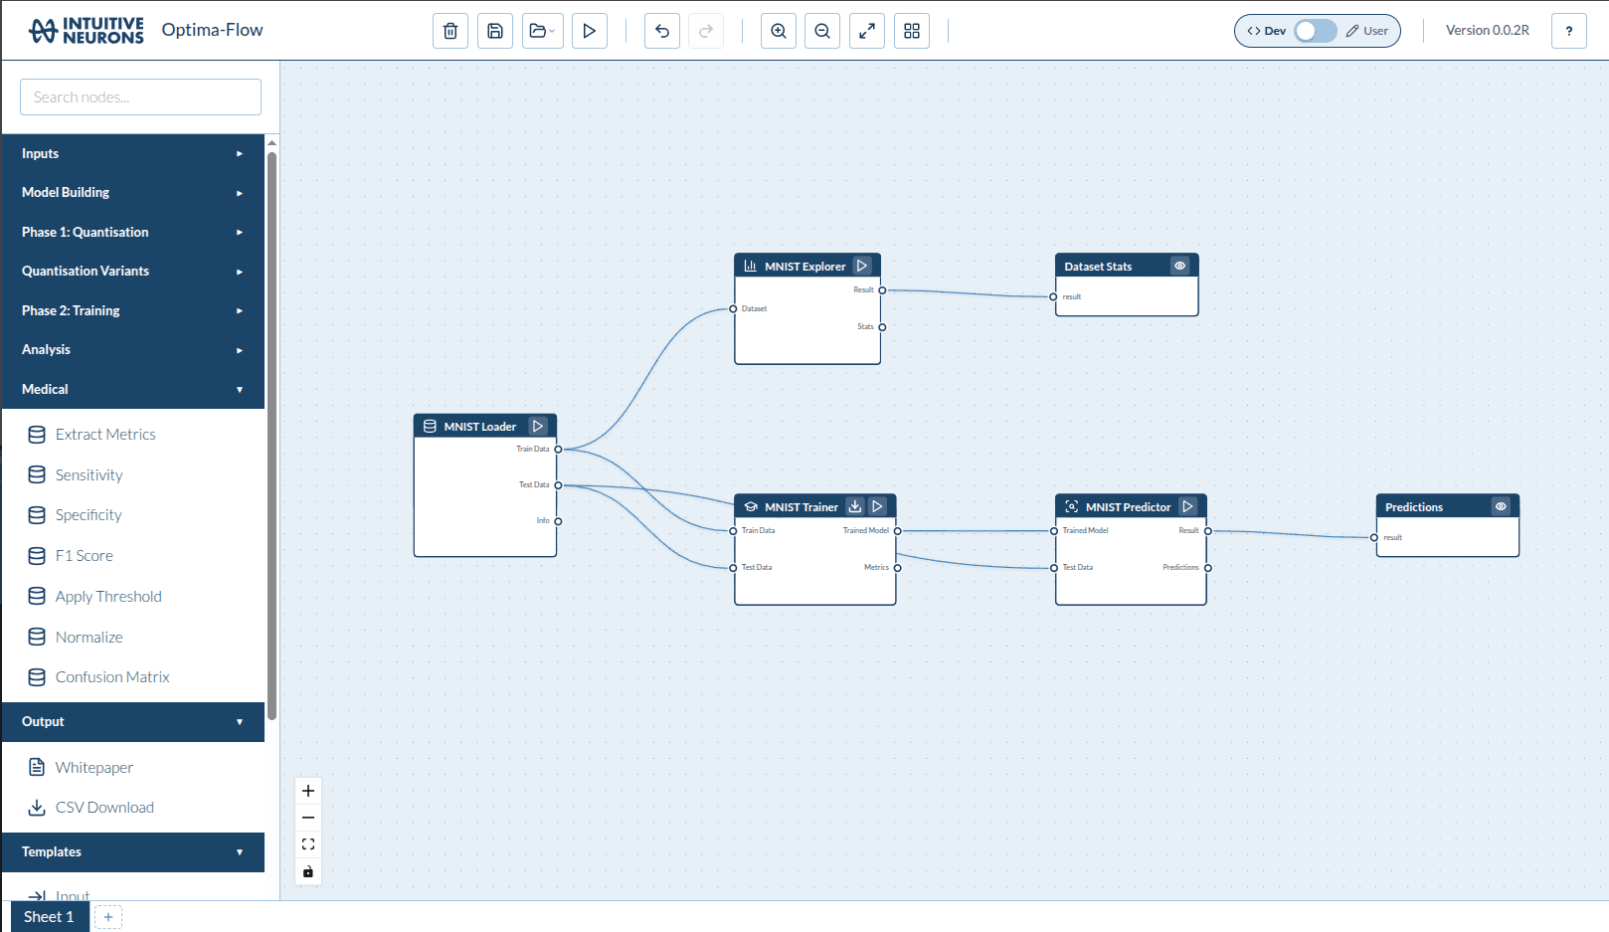The image size is (1609, 932).
Task: Fit view with the canvas frame control
Action: click(x=308, y=844)
